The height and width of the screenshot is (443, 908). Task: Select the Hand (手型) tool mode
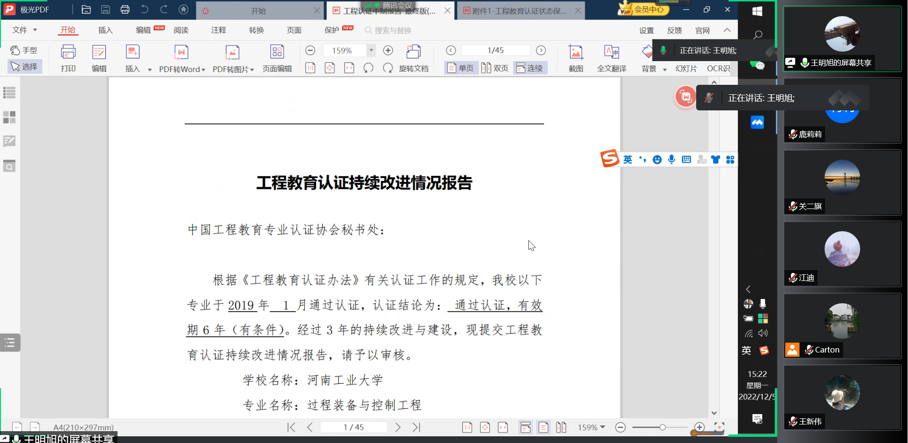tap(24, 50)
